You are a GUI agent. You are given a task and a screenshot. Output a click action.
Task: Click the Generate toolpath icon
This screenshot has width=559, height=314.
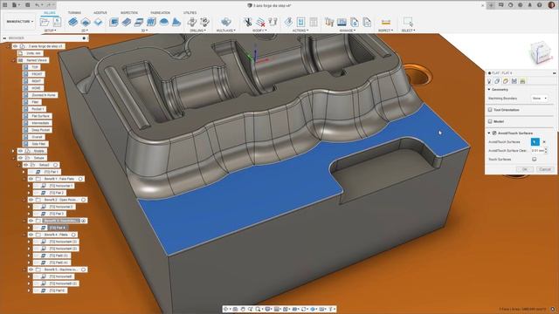click(288, 22)
